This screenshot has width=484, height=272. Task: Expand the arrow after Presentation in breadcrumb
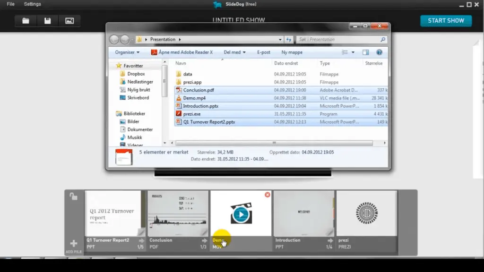click(x=180, y=40)
